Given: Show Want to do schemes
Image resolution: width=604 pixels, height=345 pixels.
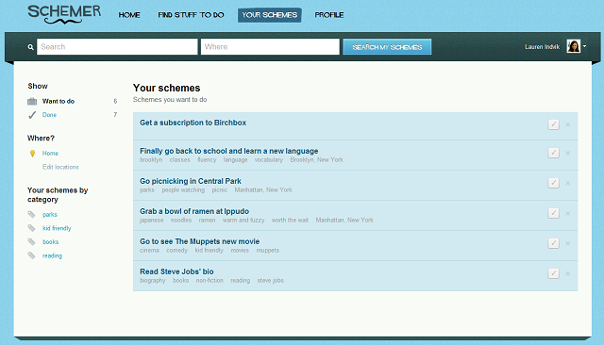Looking at the screenshot, I should 59,101.
